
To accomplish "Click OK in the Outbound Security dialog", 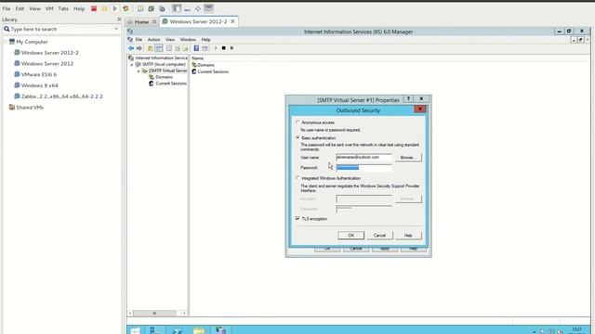I will point(351,235).
